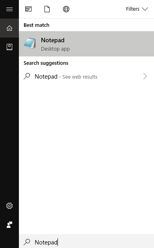Go to the Home sidebar icon

[x=9, y=28]
